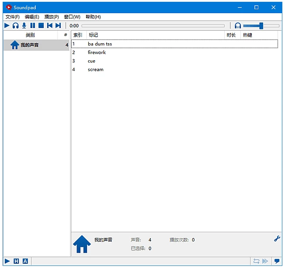
Task: Stop playback with the square Stop button
Action: coord(41,26)
